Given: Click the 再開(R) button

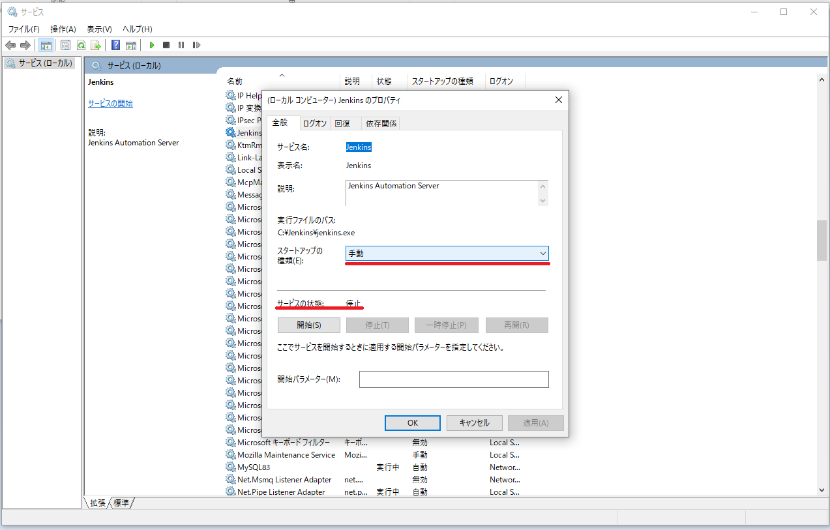Looking at the screenshot, I should point(516,325).
